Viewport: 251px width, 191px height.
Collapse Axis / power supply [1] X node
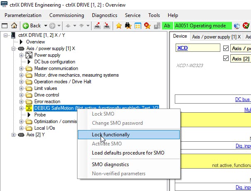point(13,48)
